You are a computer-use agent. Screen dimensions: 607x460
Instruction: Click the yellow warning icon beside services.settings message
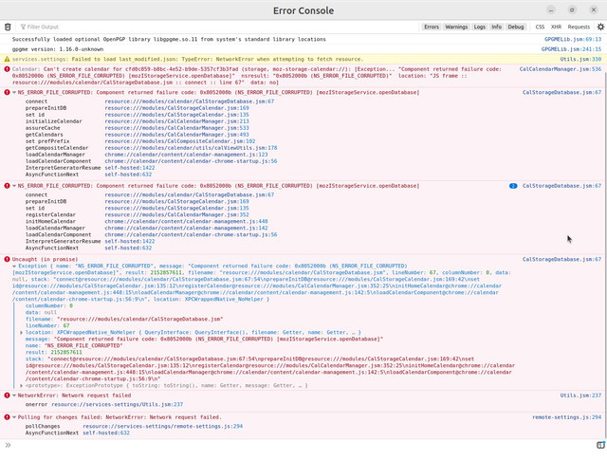[x=7, y=59]
